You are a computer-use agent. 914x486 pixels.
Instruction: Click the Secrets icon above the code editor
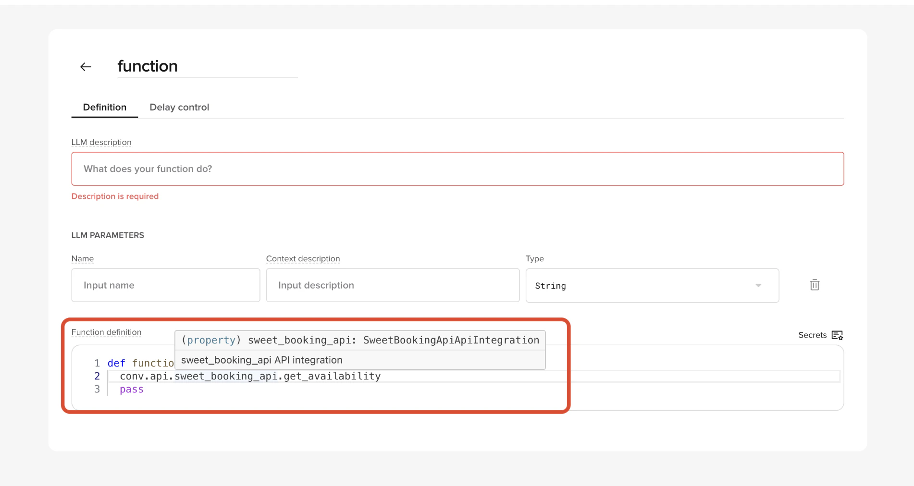[x=838, y=335]
